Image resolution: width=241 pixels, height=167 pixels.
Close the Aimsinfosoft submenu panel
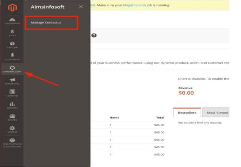(81, 7)
